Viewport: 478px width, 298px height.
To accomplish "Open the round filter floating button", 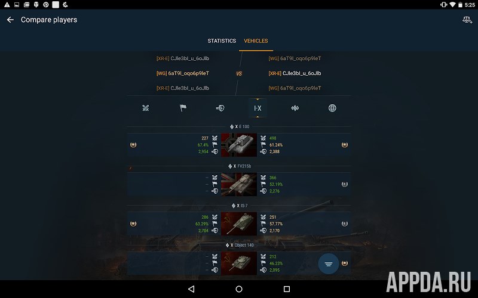I will tap(328, 263).
